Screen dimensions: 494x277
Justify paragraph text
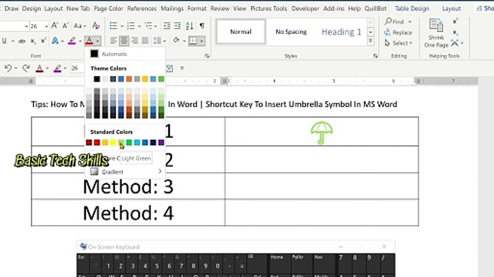[145, 41]
